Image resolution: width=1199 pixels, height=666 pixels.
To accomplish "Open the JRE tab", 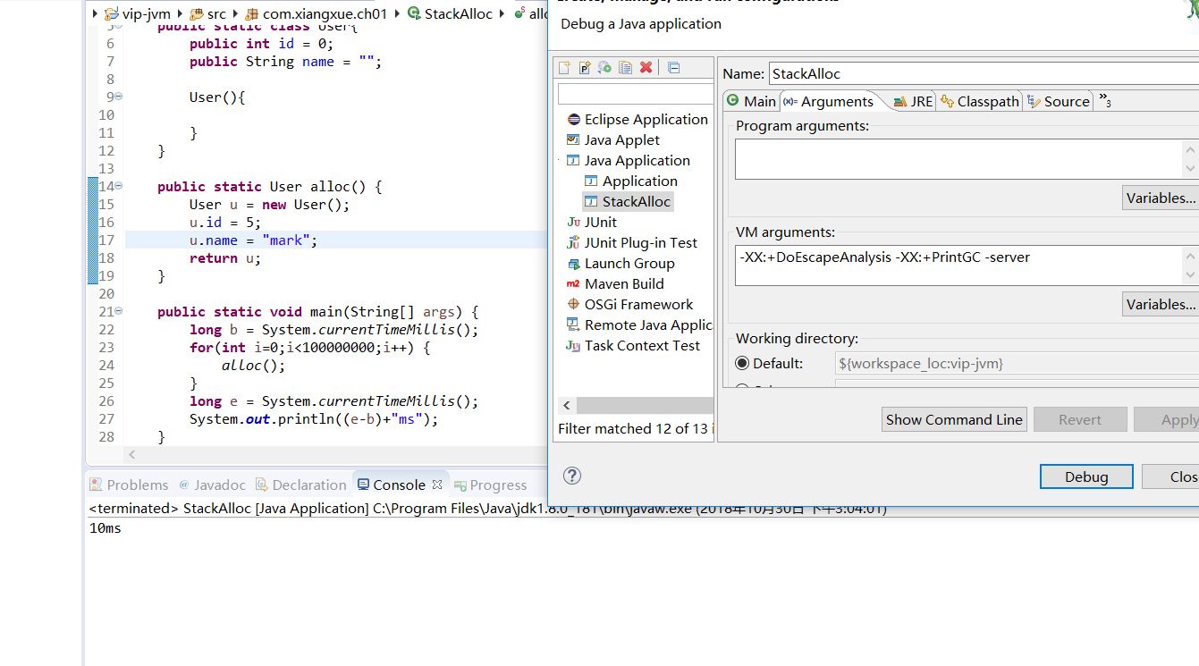I will pos(913,101).
